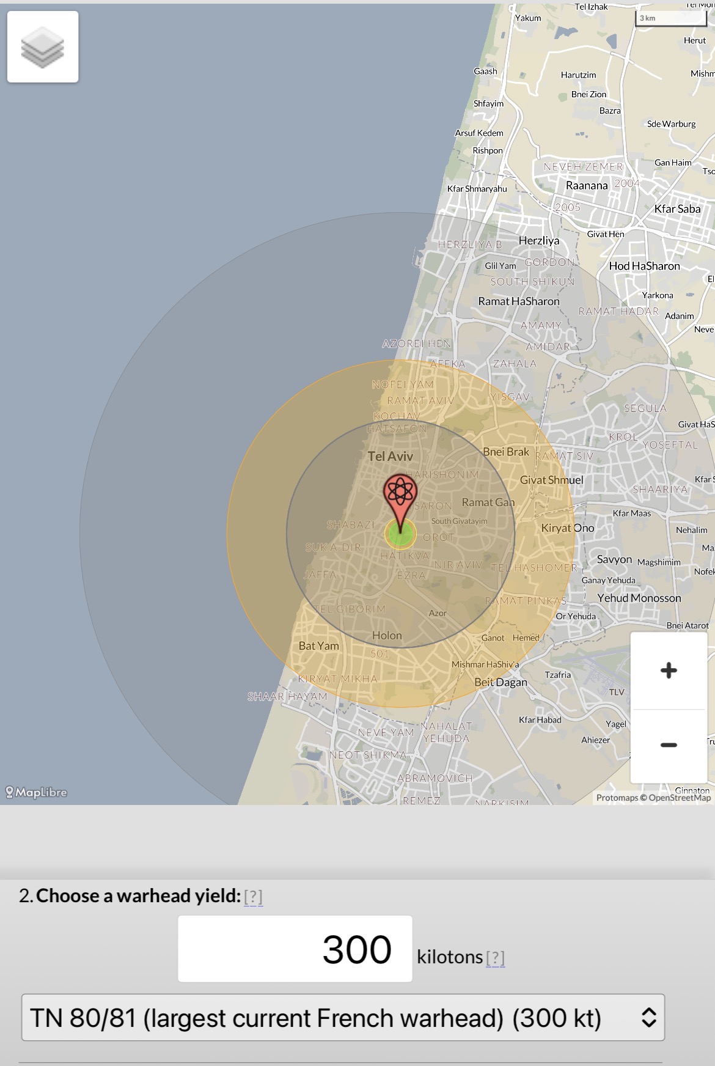Click the Holon label
This screenshot has width=715, height=1066.
(387, 635)
